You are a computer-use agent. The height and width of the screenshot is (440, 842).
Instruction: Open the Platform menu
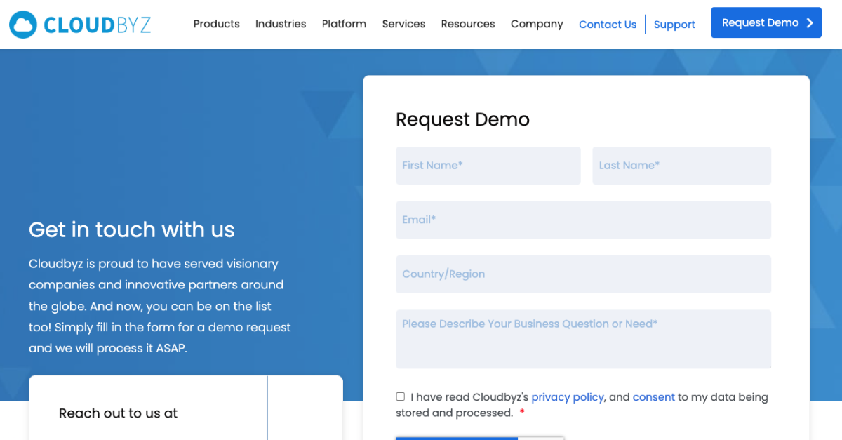pos(344,24)
